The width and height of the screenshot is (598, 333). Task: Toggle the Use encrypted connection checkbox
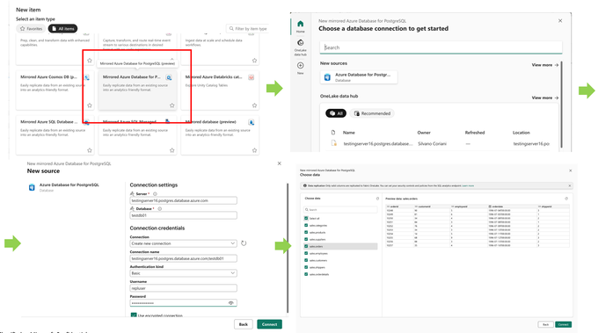[x=134, y=315]
